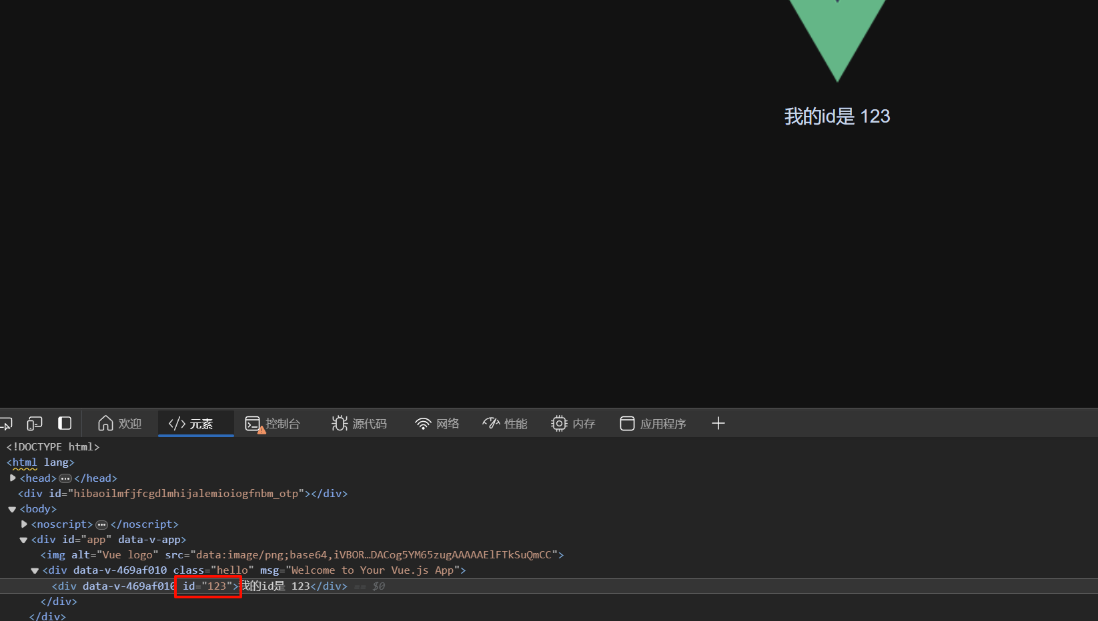Expand the noscript element node
1098x621 pixels.
[x=24, y=524]
